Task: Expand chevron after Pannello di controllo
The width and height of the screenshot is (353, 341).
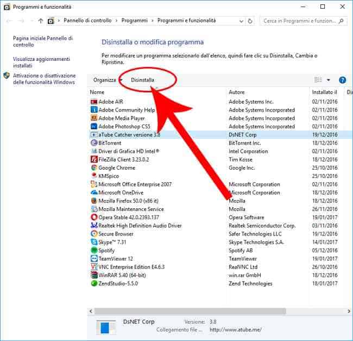Action: click(x=117, y=21)
